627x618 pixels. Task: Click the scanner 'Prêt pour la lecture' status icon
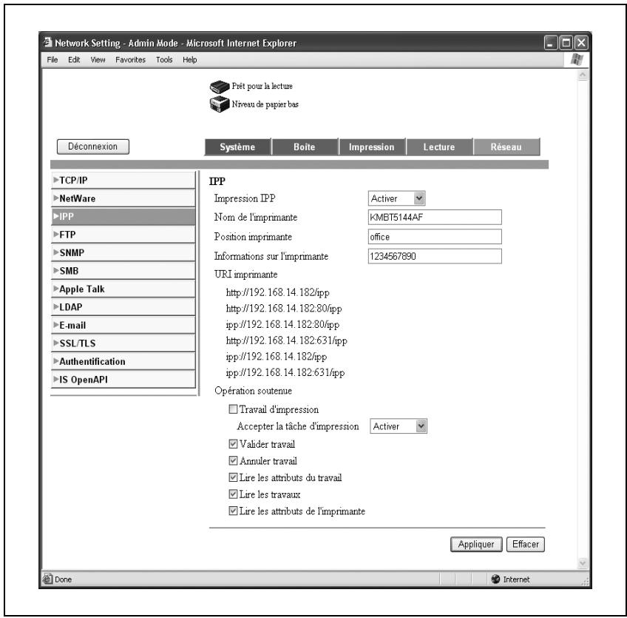220,86
